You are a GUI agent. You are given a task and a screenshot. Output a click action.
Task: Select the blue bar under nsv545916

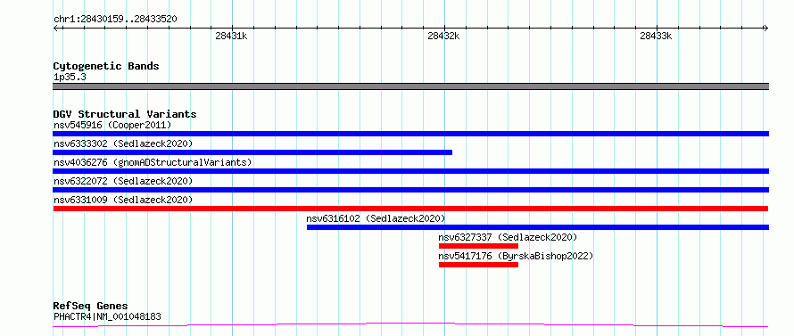(x=410, y=134)
